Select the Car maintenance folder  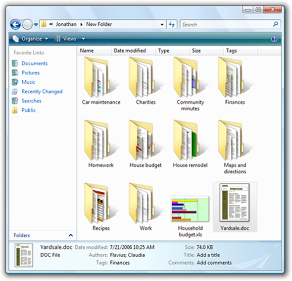coord(101,81)
